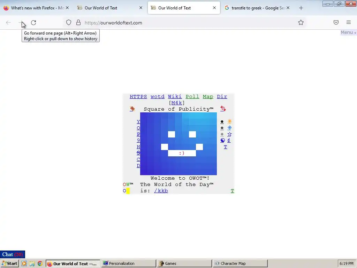
Task: Expand the page Menu dropdown
Action: 348,32
